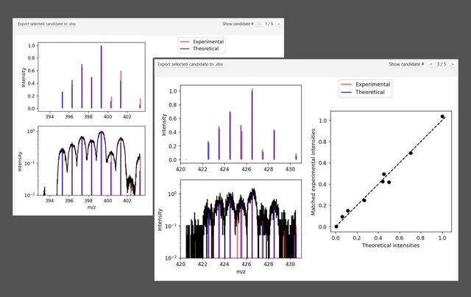The width and height of the screenshot is (471, 297).
Task: Click the Experimental legend entry in back window
Action: click(x=202, y=41)
